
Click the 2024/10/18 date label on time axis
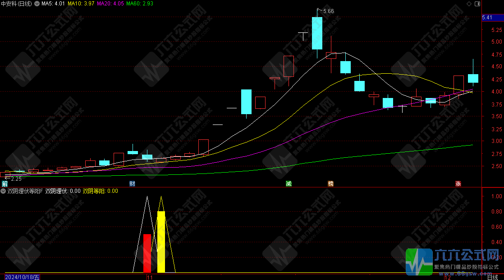coord(22,277)
